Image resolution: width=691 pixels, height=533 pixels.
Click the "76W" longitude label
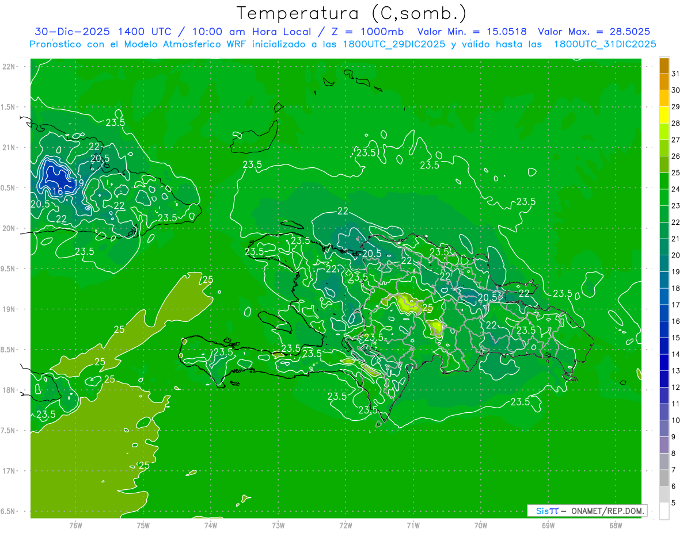coord(75,525)
